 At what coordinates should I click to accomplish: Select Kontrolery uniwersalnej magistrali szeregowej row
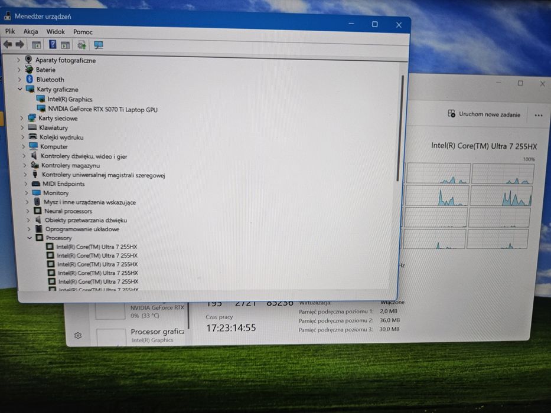103,175
